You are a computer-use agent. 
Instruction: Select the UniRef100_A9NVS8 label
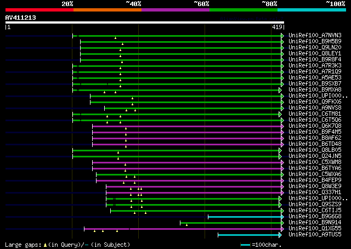315,108
